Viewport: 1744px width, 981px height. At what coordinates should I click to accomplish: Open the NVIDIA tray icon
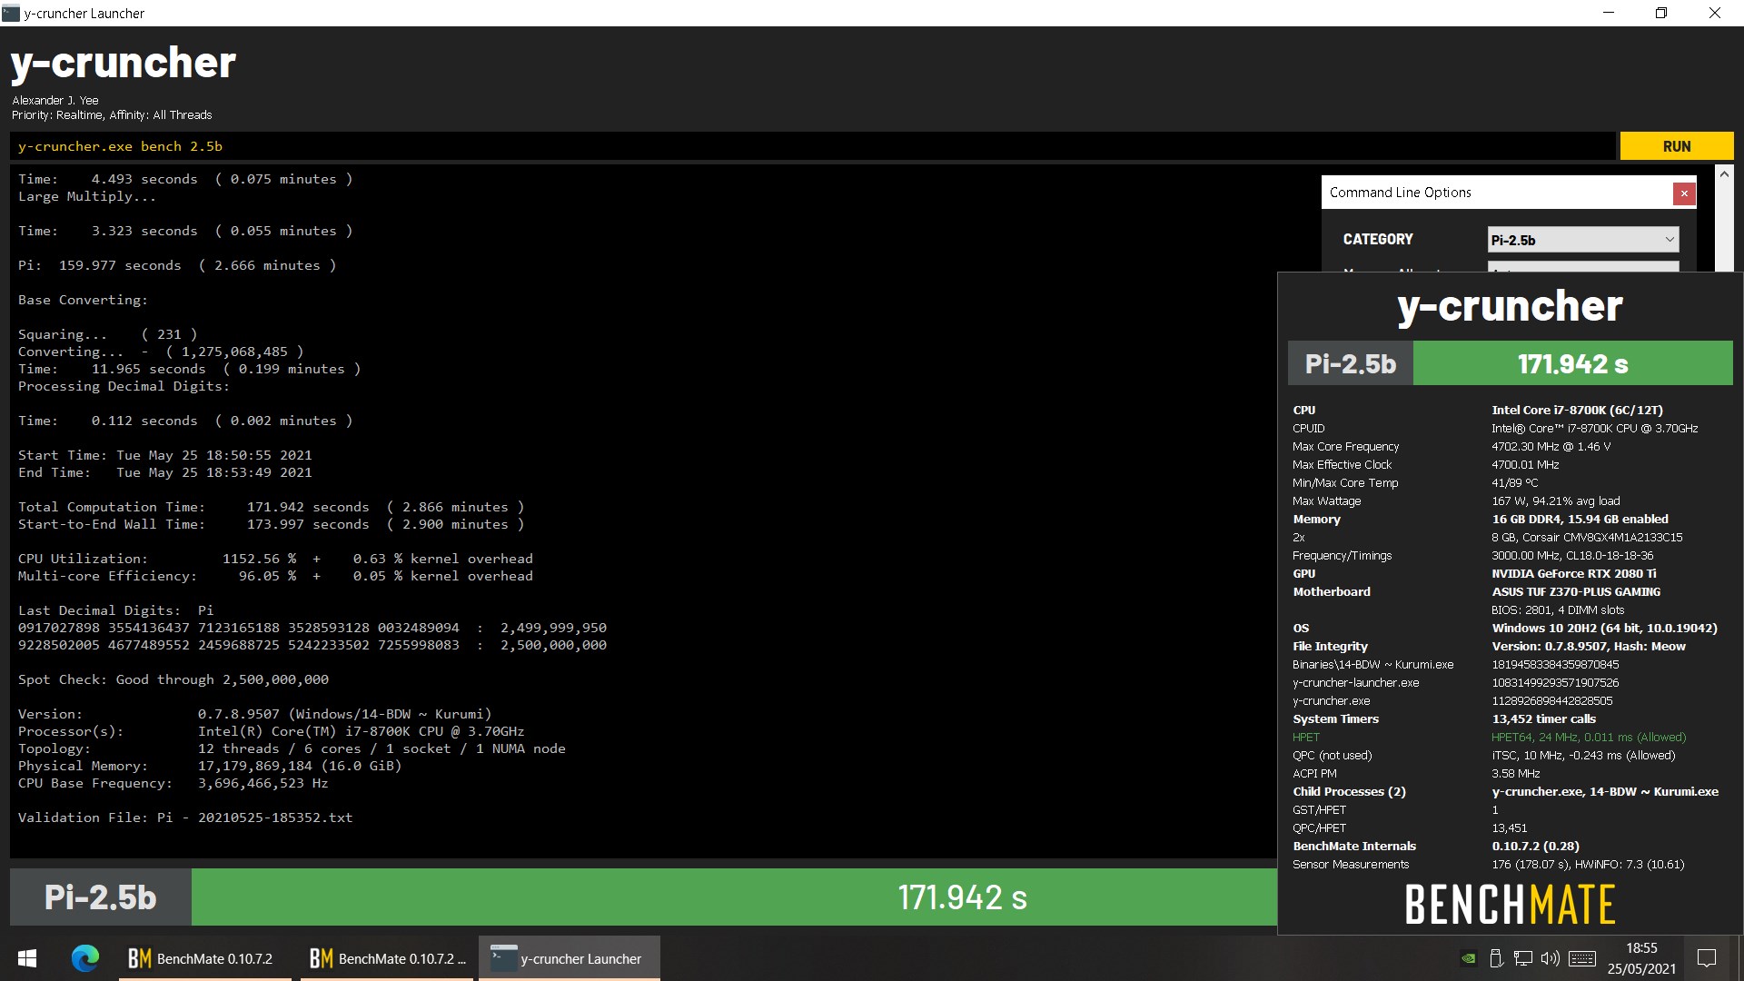pyautogui.click(x=1468, y=958)
